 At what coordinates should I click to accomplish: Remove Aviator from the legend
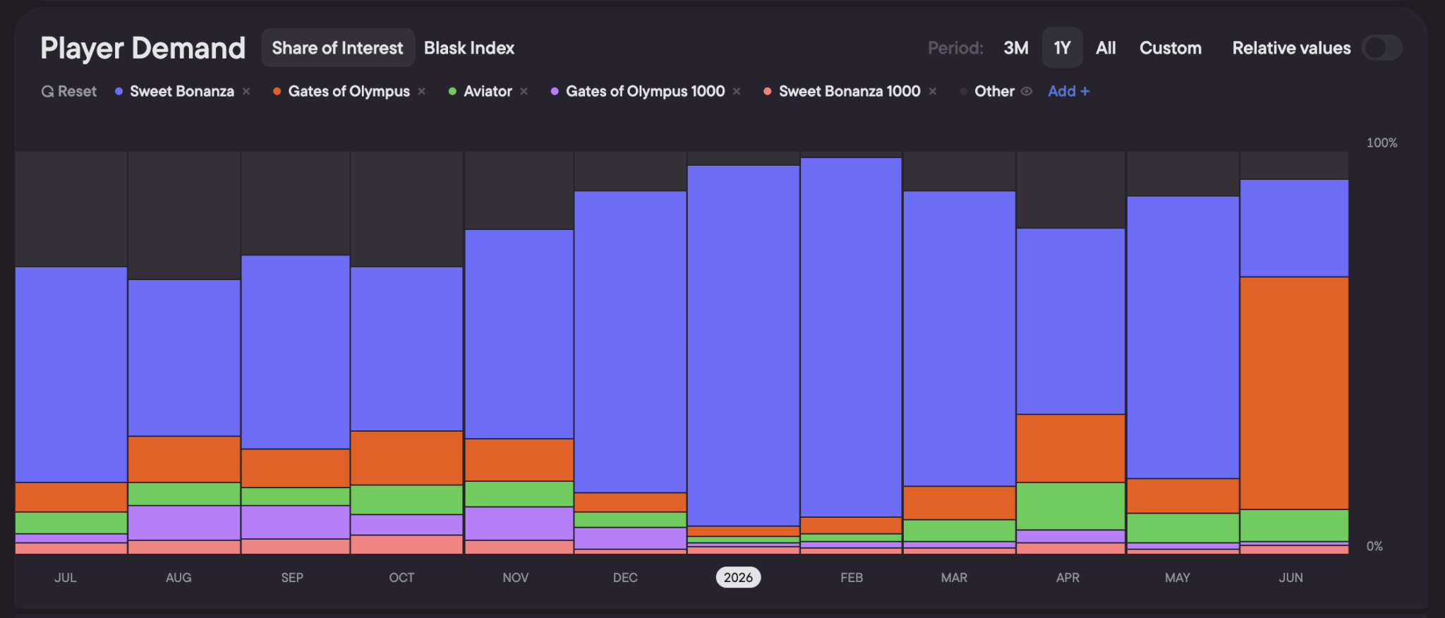pos(524,91)
